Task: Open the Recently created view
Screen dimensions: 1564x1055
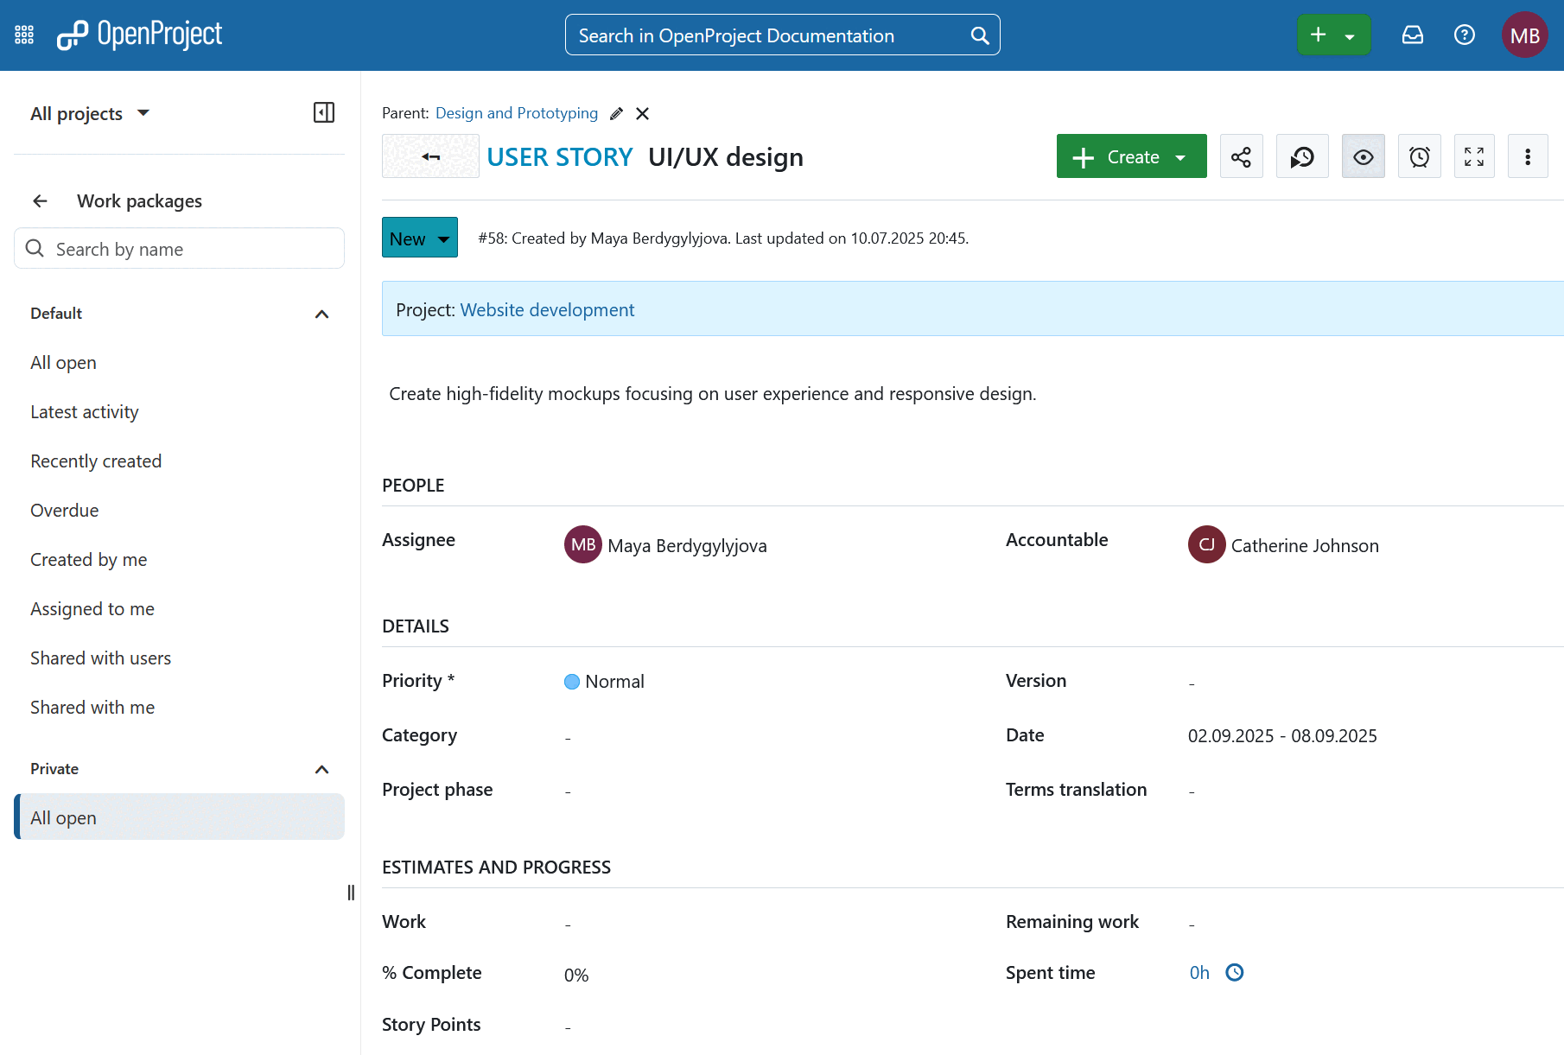Action: 95,461
